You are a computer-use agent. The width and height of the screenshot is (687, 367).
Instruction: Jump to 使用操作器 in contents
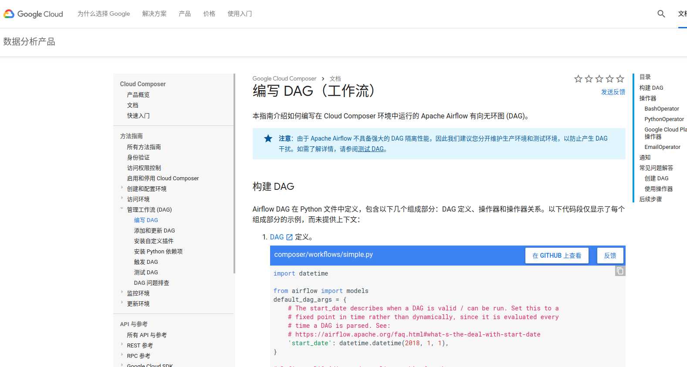(659, 189)
